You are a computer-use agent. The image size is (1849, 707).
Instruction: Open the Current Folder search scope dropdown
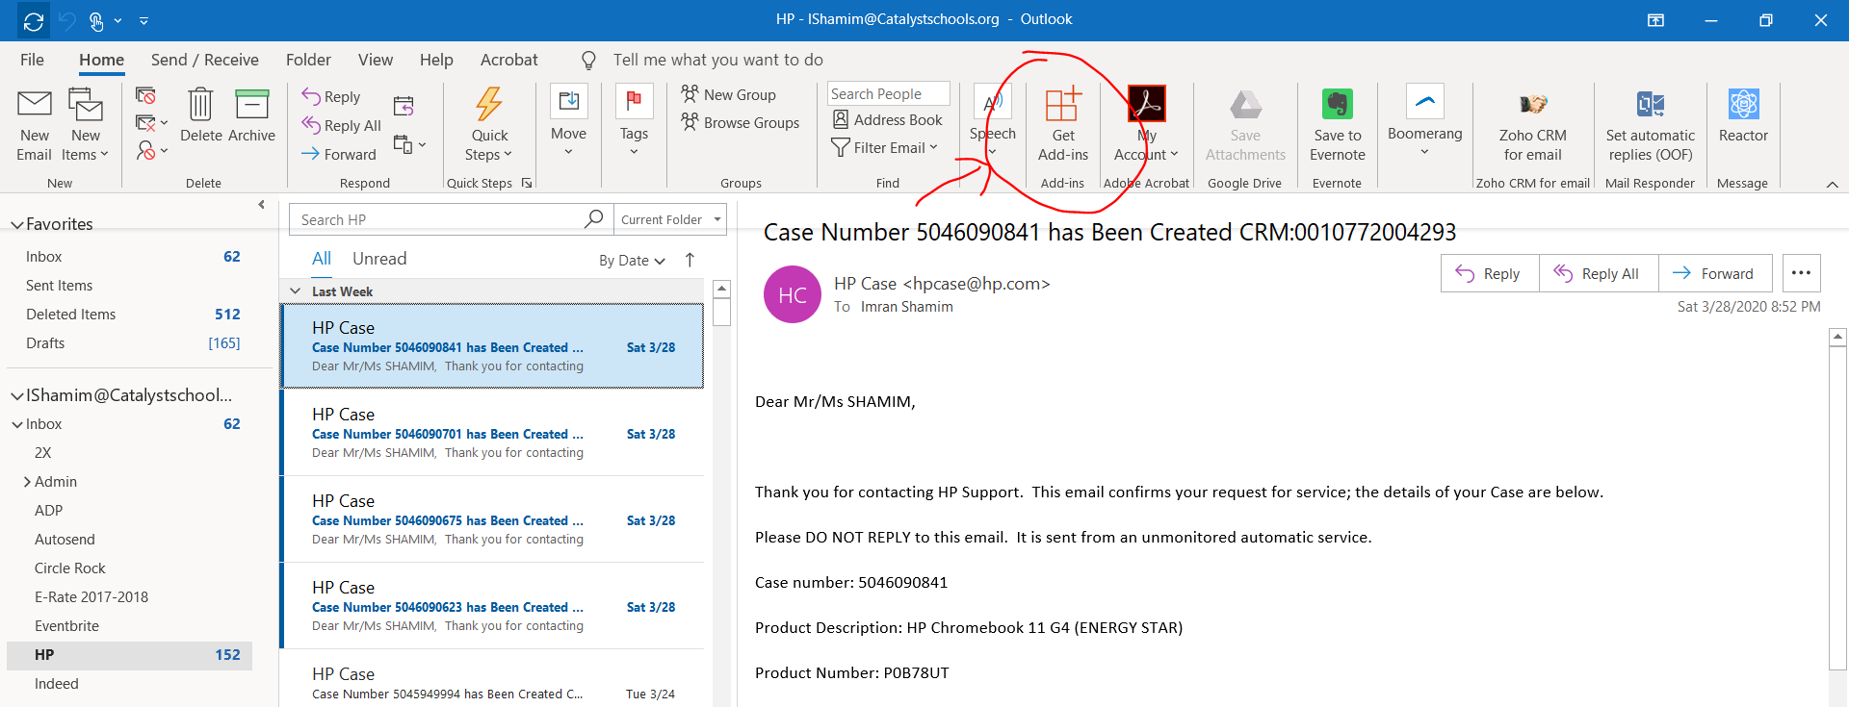670,219
